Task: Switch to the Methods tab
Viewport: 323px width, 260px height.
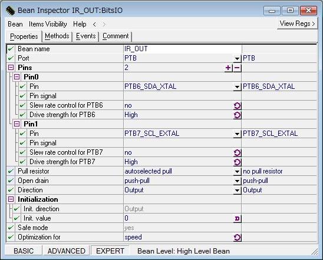Action: pos(57,36)
